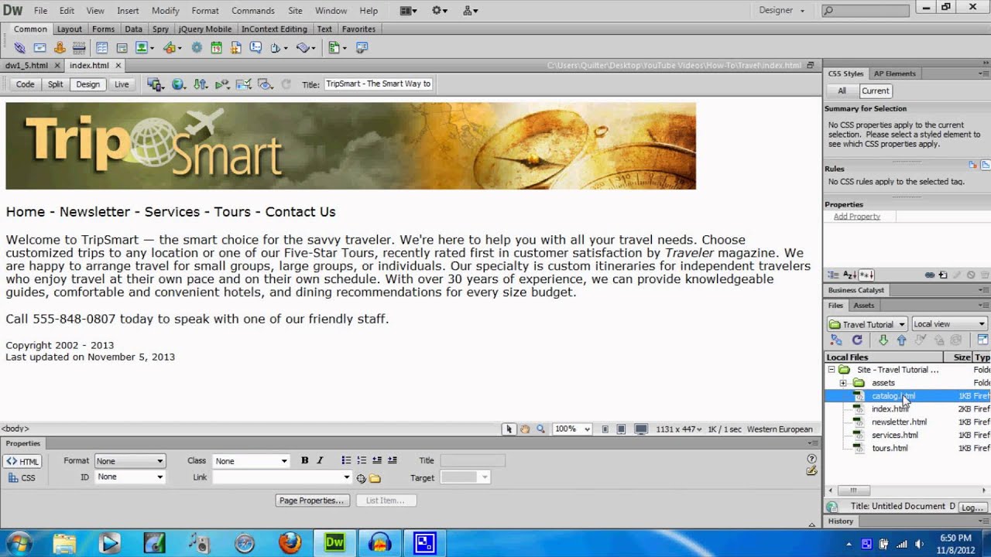991x557 pixels.
Task: Switch Properties to HTML mode
Action: [22, 462]
